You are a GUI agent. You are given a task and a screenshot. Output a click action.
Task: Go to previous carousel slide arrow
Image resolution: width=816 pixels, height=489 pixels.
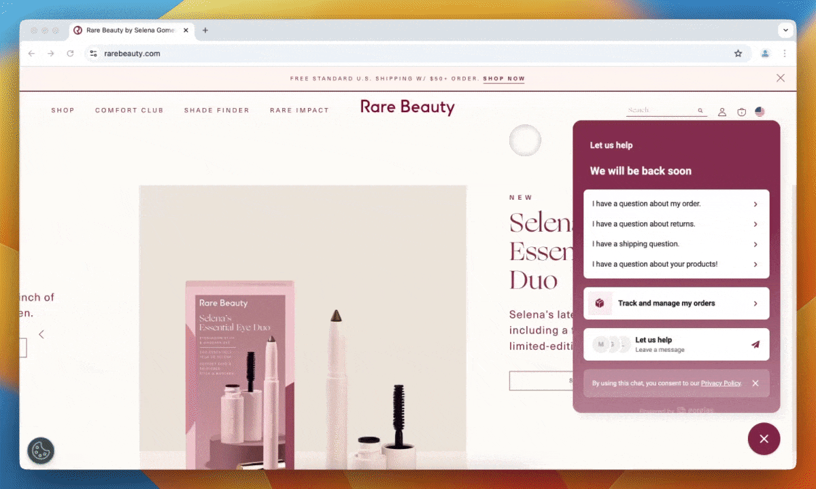click(x=41, y=334)
